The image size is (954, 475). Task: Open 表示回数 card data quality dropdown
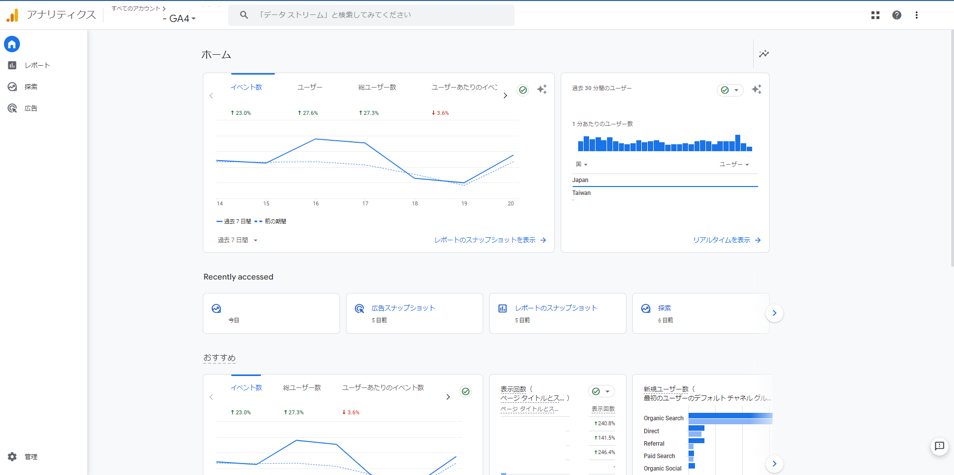pyautogui.click(x=602, y=391)
